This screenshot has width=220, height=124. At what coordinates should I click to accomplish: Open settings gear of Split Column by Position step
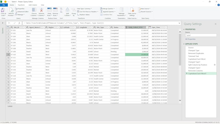tap(215, 65)
